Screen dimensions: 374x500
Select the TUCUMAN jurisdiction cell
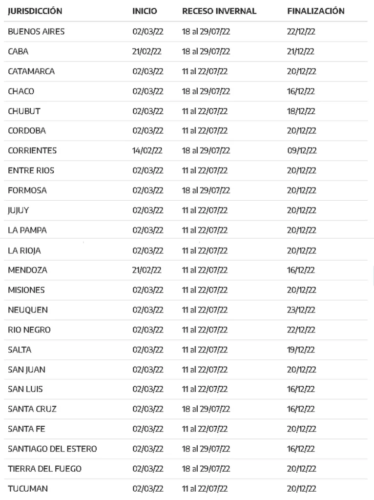[28, 489]
